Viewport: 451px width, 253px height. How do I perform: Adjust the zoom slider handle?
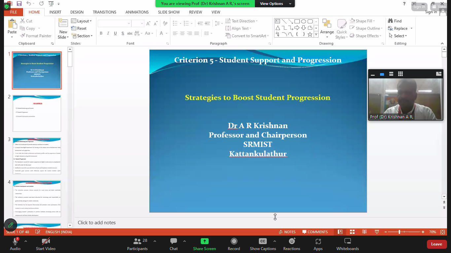click(x=399, y=232)
